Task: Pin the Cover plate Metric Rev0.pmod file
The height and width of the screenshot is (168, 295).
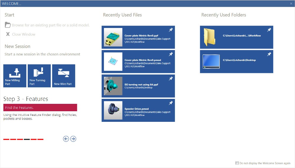Action: tap(171, 54)
